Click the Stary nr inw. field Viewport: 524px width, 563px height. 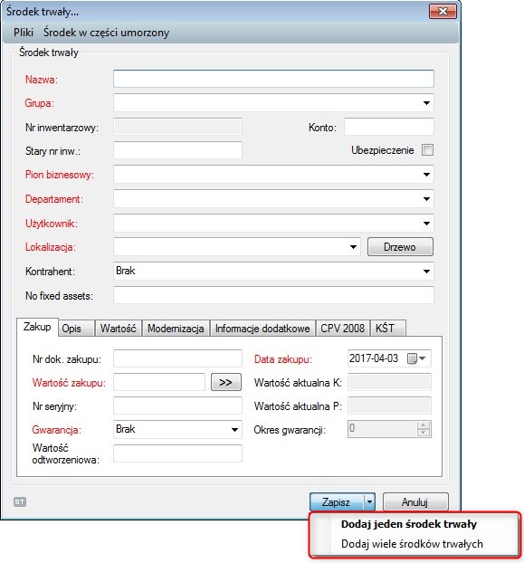pos(177,150)
